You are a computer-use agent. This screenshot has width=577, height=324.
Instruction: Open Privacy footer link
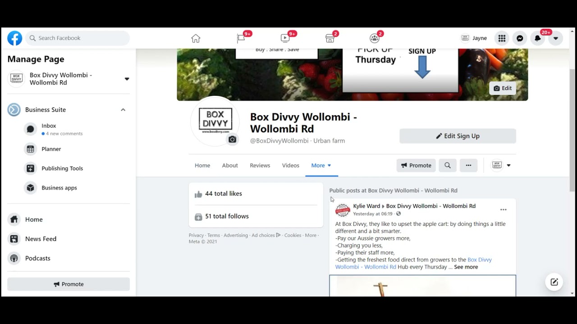click(x=196, y=235)
